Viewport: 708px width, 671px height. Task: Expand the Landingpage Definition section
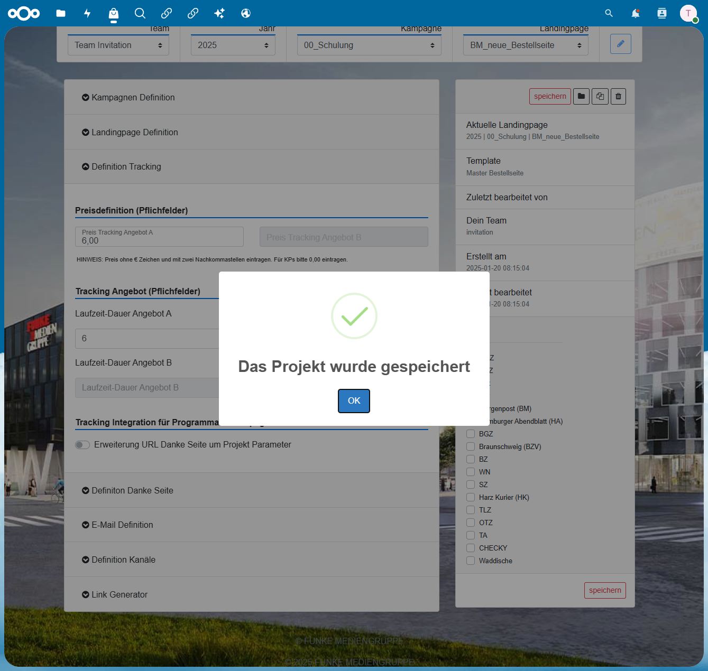click(x=252, y=132)
